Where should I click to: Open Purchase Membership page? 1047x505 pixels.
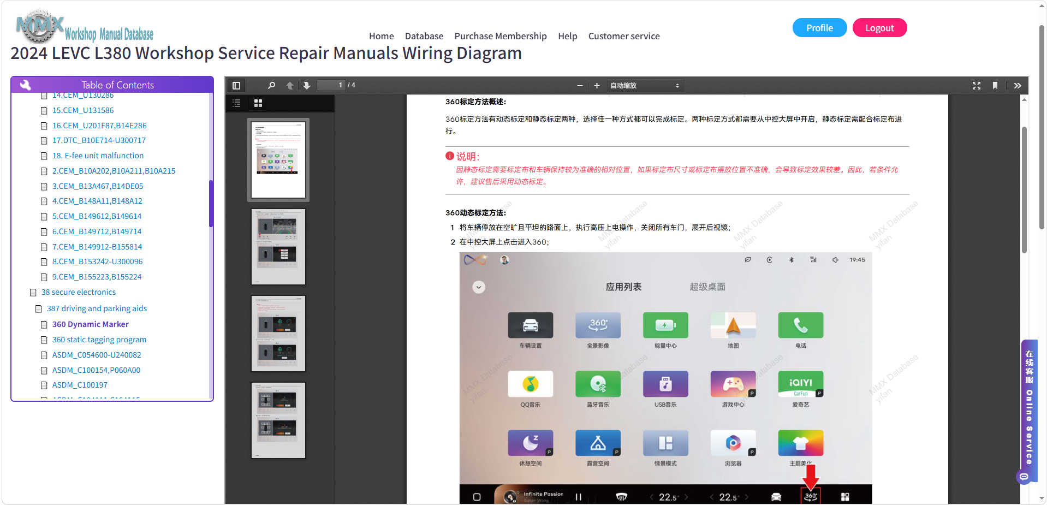tap(501, 36)
